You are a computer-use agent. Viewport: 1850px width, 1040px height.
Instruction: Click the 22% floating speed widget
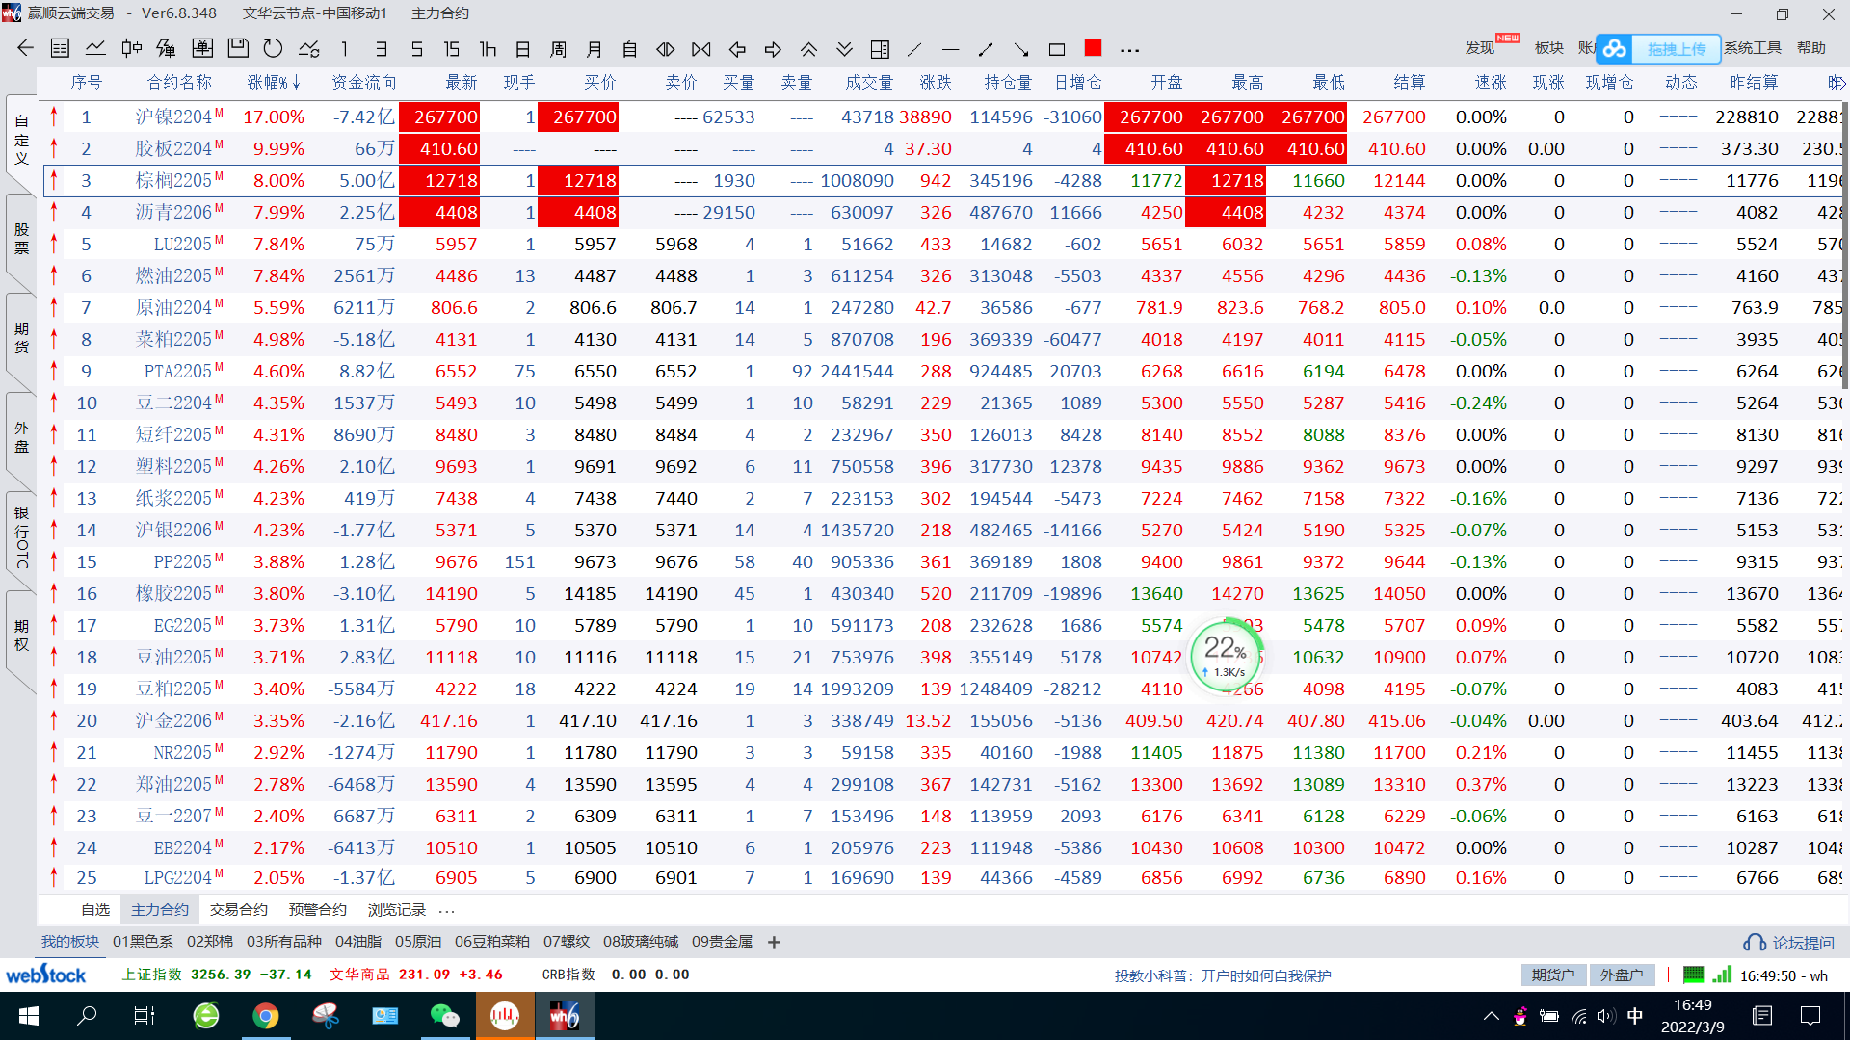pos(1225,657)
